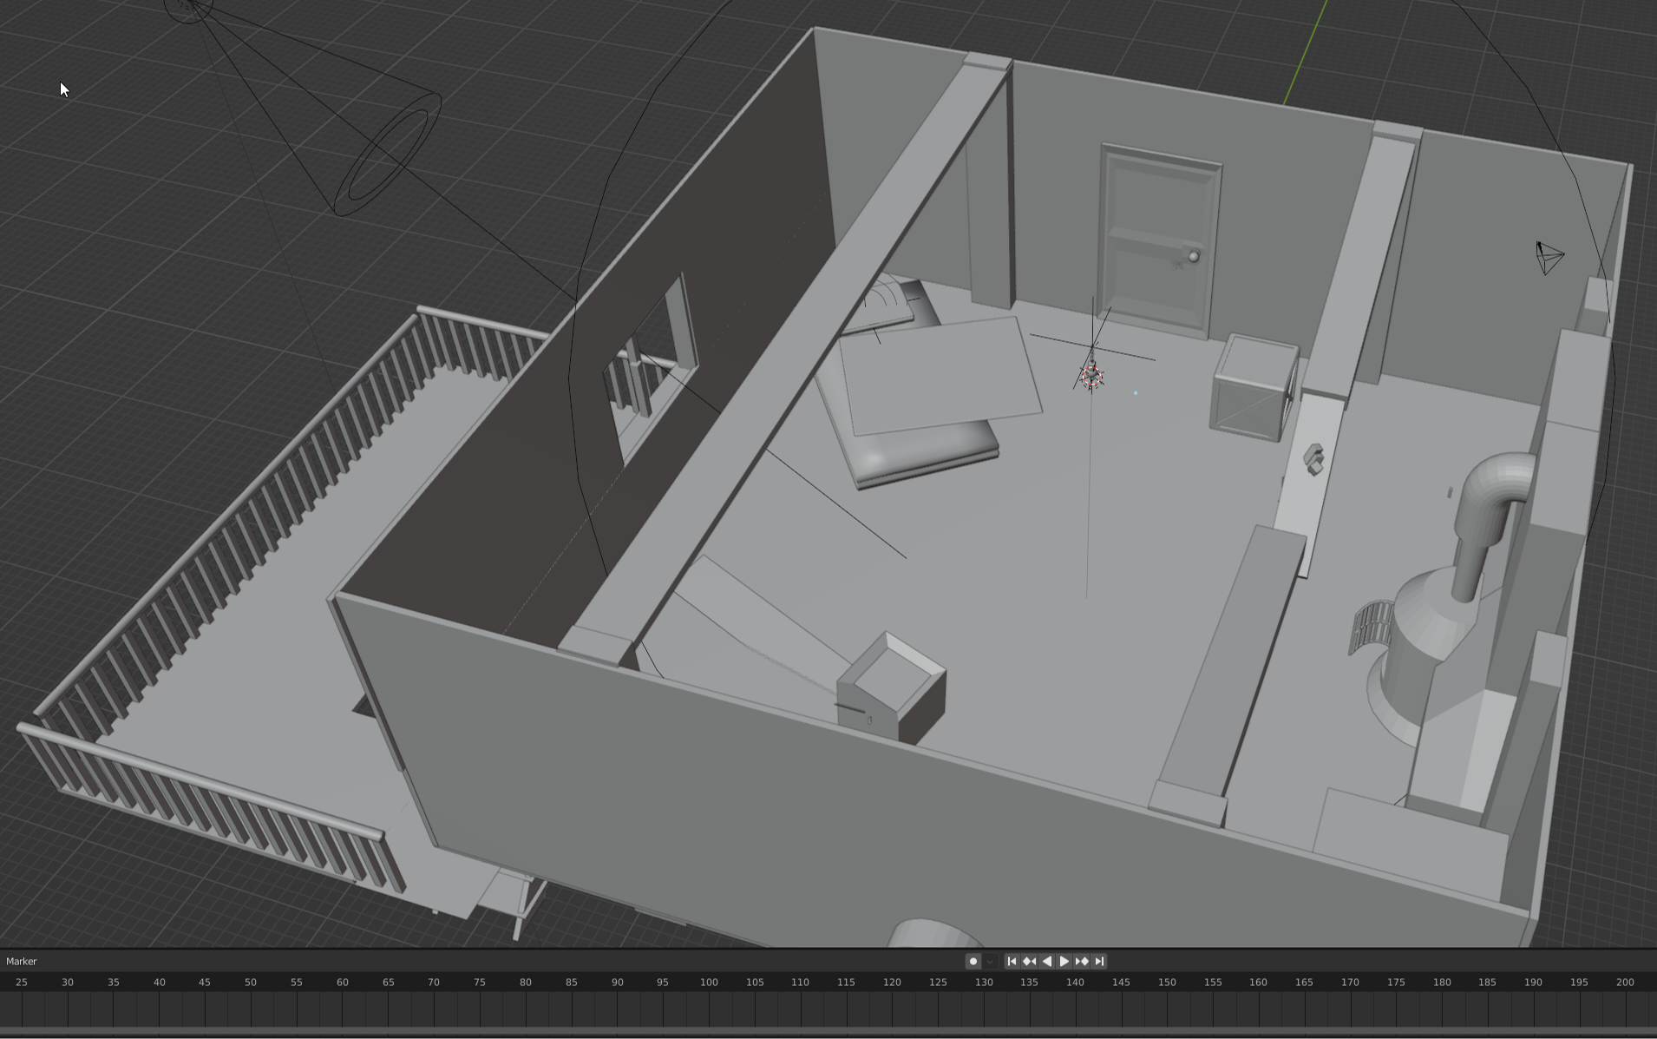This screenshot has height=1039, width=1657.
Task: Jump to the start of the timeline
Action: (x=1012, y=961)
